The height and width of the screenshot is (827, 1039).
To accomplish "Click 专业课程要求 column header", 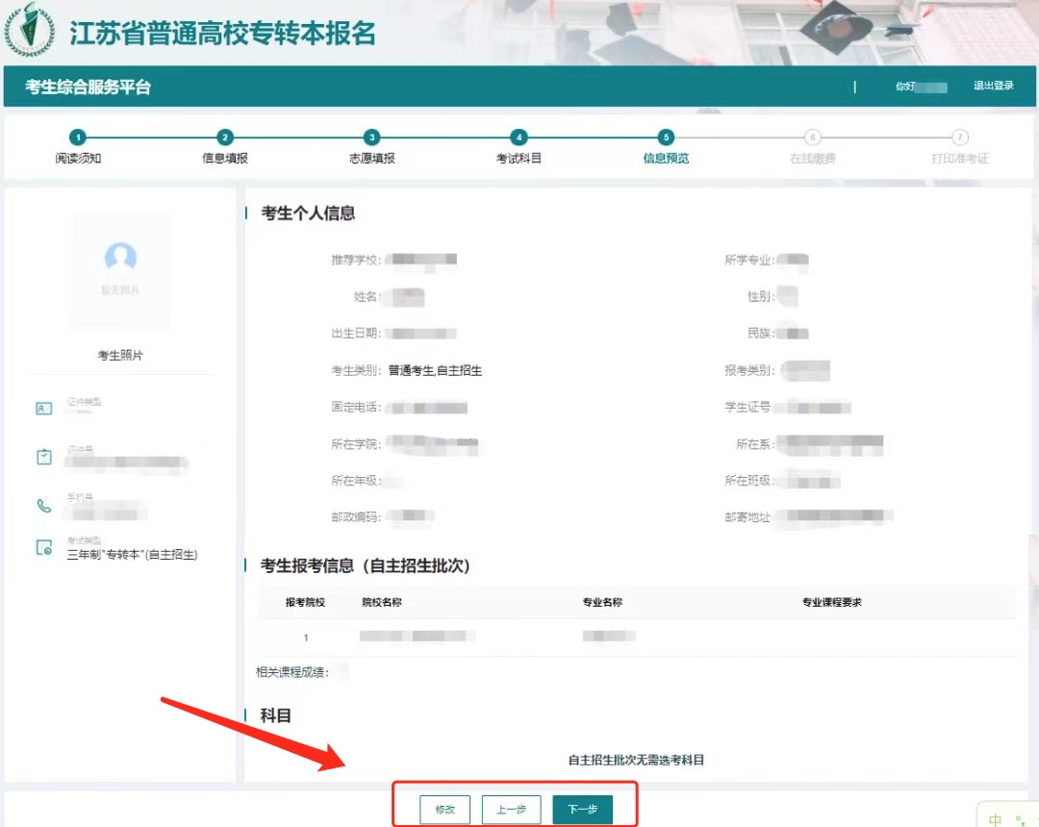I will [x=831, y=602].
